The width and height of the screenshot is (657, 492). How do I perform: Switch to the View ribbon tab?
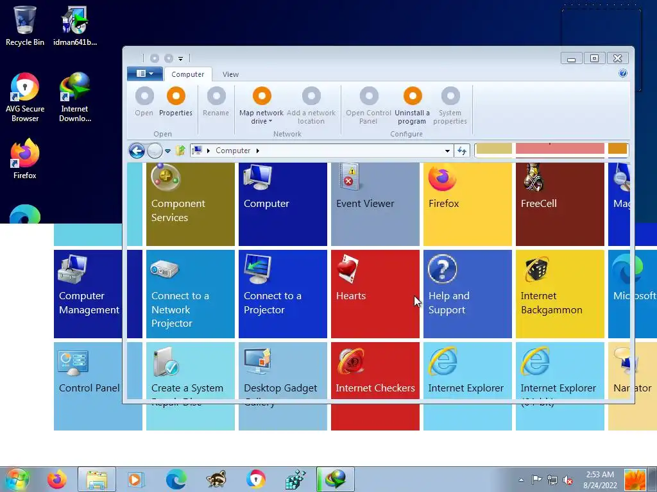click(230, 74)
